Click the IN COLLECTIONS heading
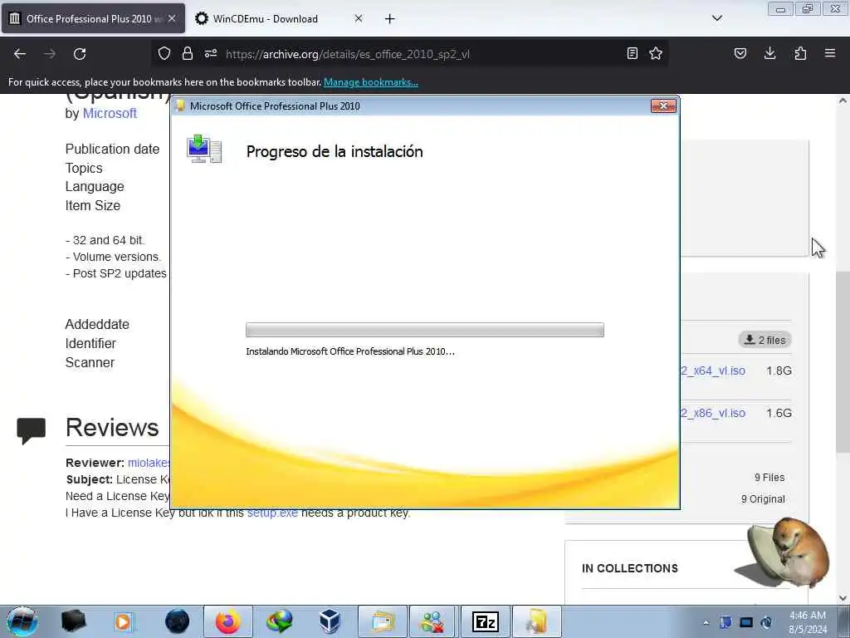This screenshot has width=850, height=638. click(630, 568)
